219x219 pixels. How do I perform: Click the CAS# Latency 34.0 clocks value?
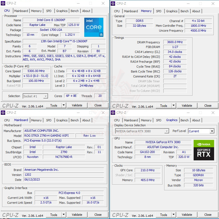pyautogui.click(x=175, y=52)
